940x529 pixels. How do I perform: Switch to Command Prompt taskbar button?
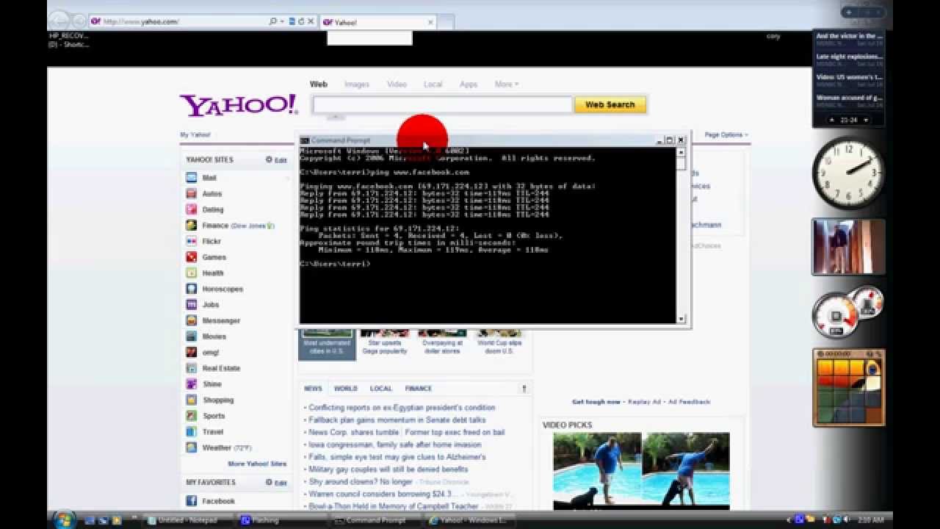click(375, 520)
